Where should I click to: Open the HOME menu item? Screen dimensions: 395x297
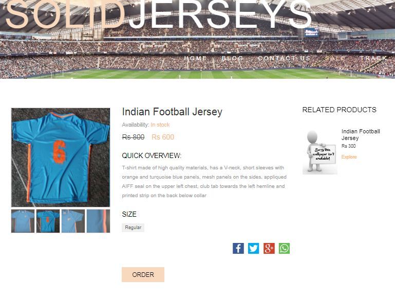tap(196, 58)
